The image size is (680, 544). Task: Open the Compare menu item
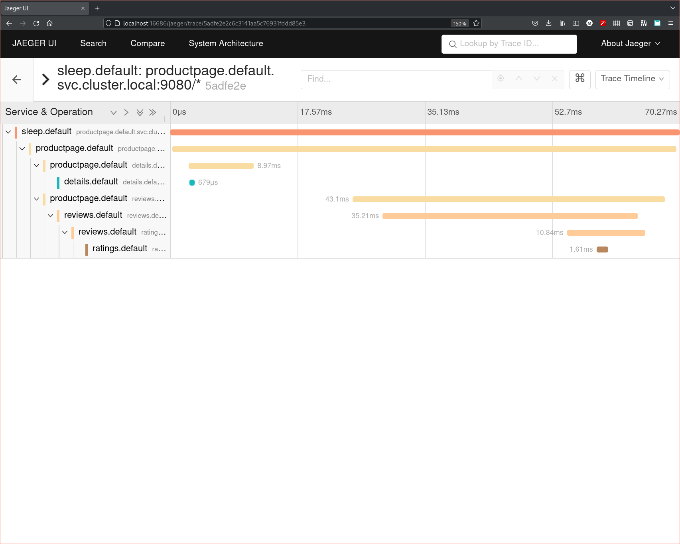tap(148, 44)
